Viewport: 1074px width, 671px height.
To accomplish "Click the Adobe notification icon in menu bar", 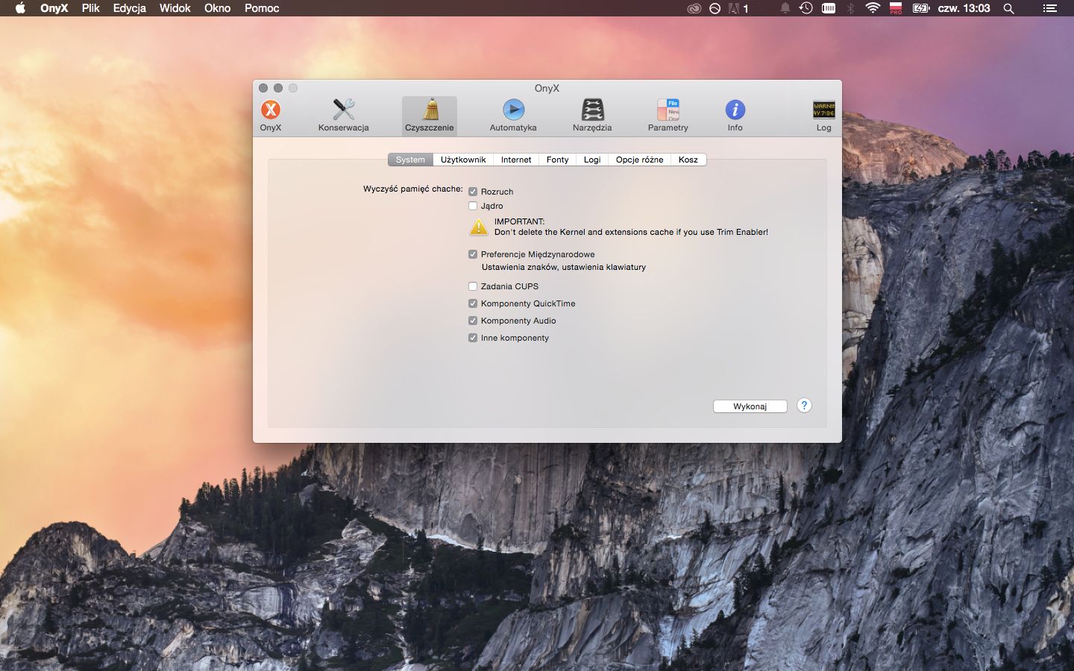I will coord(738,8).
